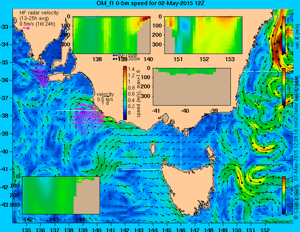Click the latitude label '-35'
Screen dimensions: 300x232
tap(4, 62)
